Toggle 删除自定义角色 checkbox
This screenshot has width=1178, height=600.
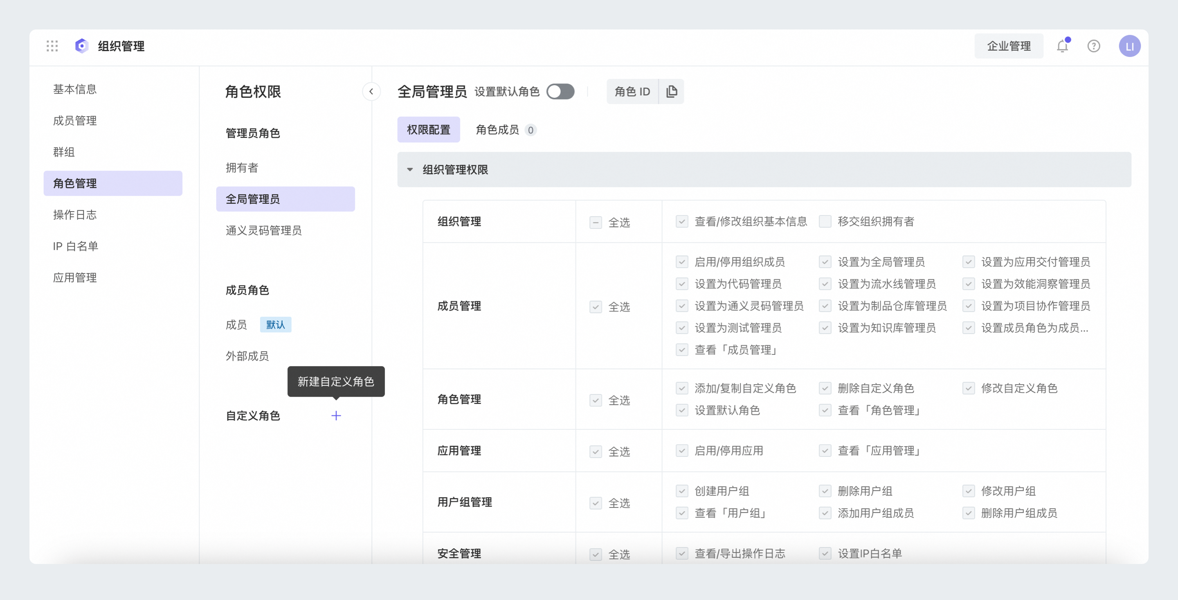click(825, 388)
